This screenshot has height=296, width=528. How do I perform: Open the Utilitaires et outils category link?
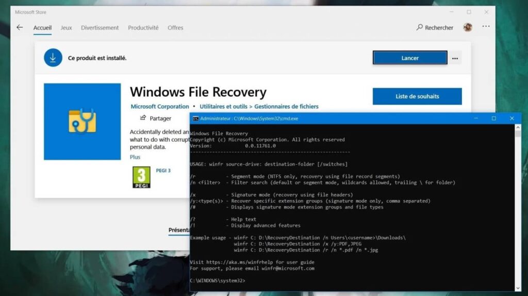(223, 106)
